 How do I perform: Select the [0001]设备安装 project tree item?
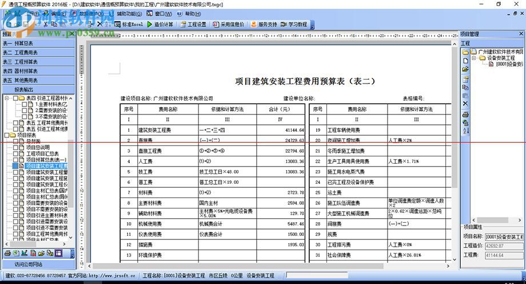pos(509,64)
